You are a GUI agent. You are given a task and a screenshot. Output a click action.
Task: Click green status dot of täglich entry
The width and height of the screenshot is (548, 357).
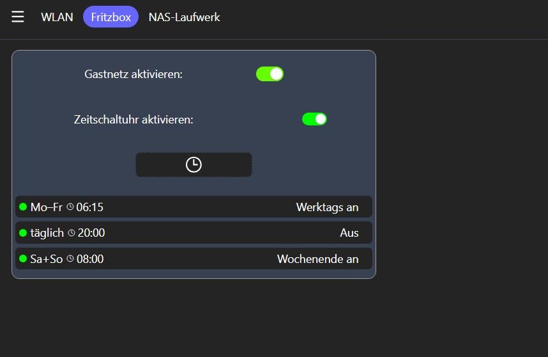click(23, 233)
